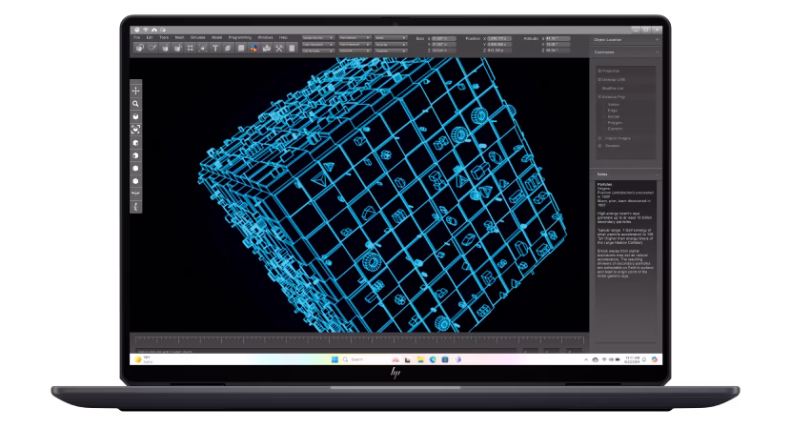The width and height of the screenshot is (791, 429).
Task: Open File Explorer from the taskbar
Action: (x=420, y=359)
